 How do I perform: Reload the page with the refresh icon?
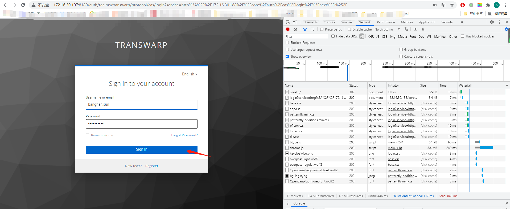[23, 5]
